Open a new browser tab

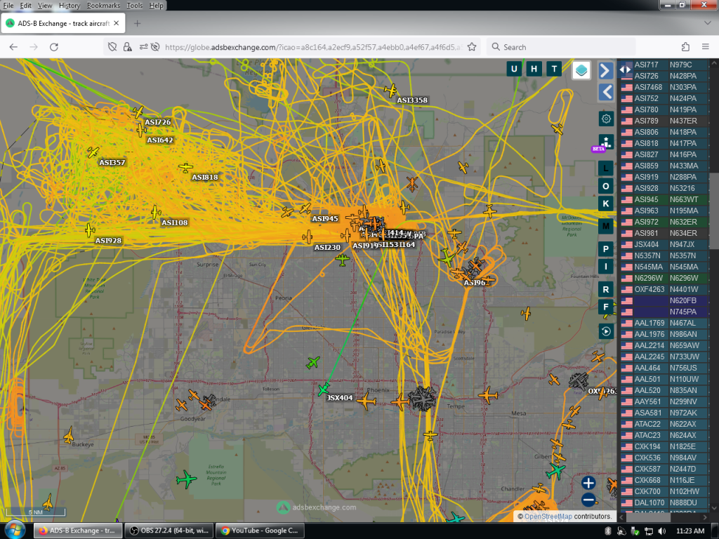pos(137,23)
